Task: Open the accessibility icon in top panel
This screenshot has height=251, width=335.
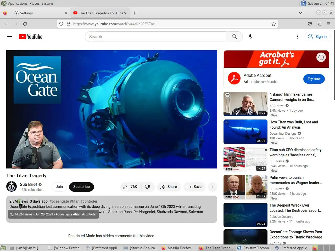Action: [x=304, y=3]
